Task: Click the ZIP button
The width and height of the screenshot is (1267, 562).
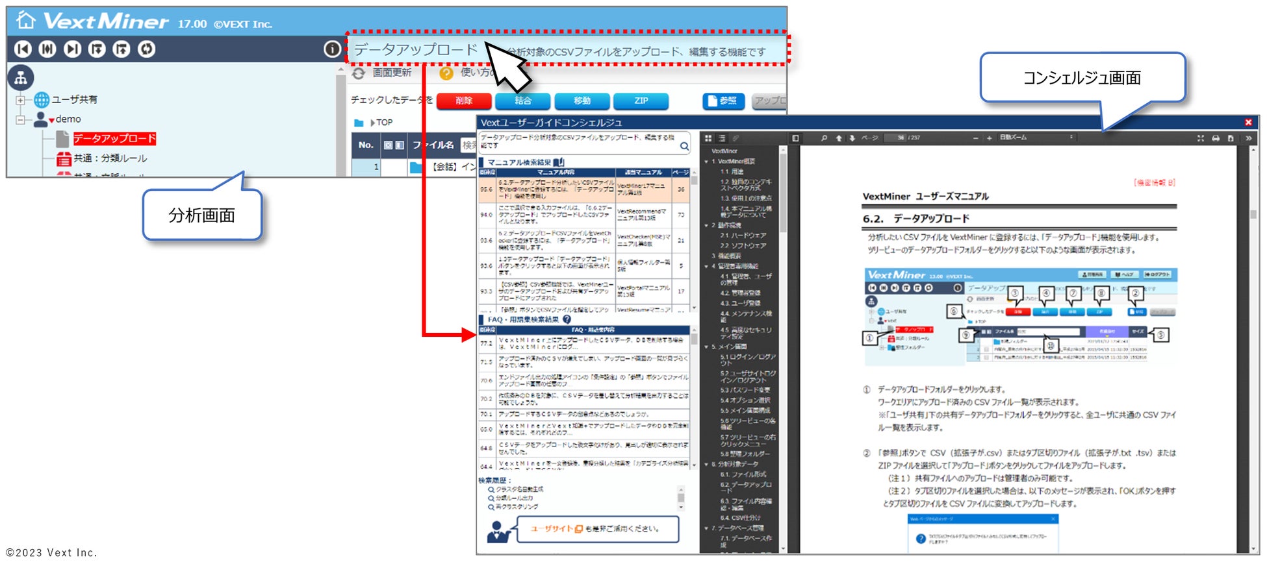Action: 641,101
